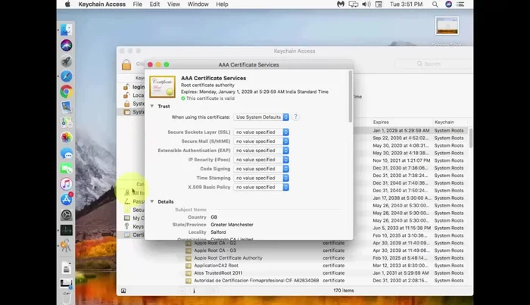Open the 'When using this certificate' dropdown
This screenshot has height=305, width=530.
pos(261,117)
